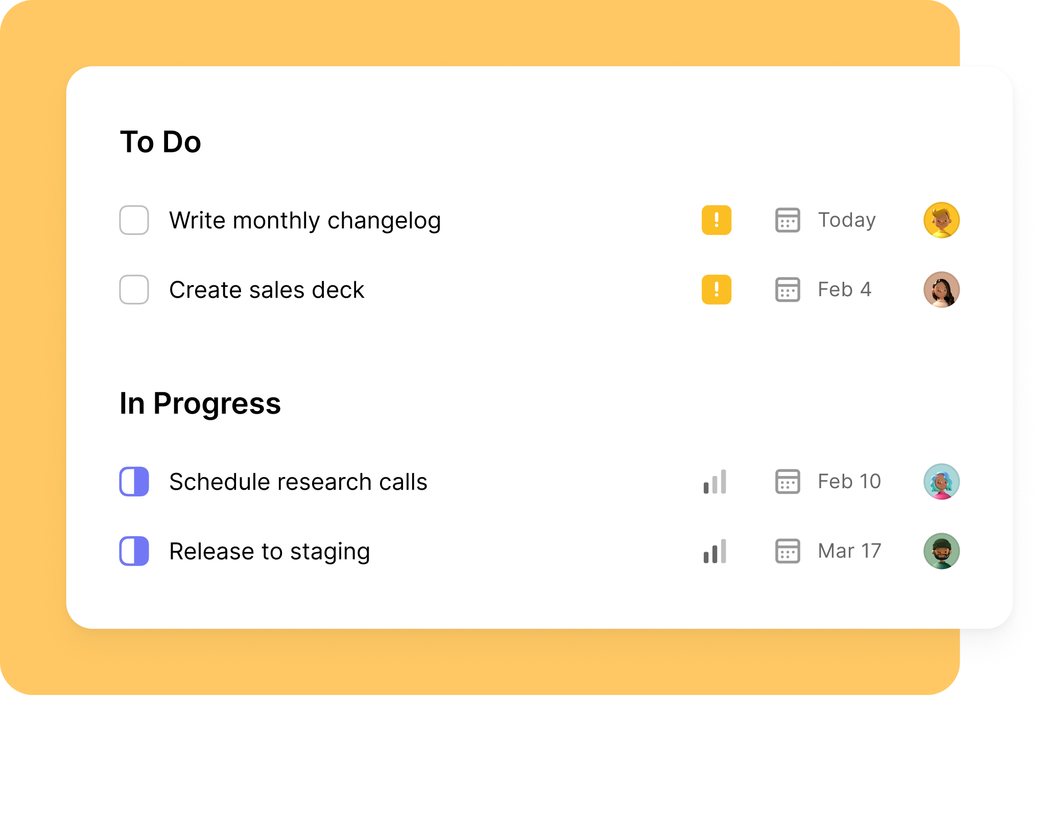This screenshot has height=814, width=1046.
Task: Open the task Release to staging
Action: pos(270,550)
